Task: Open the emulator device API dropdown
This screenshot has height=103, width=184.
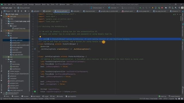Action: click(129, 8)
